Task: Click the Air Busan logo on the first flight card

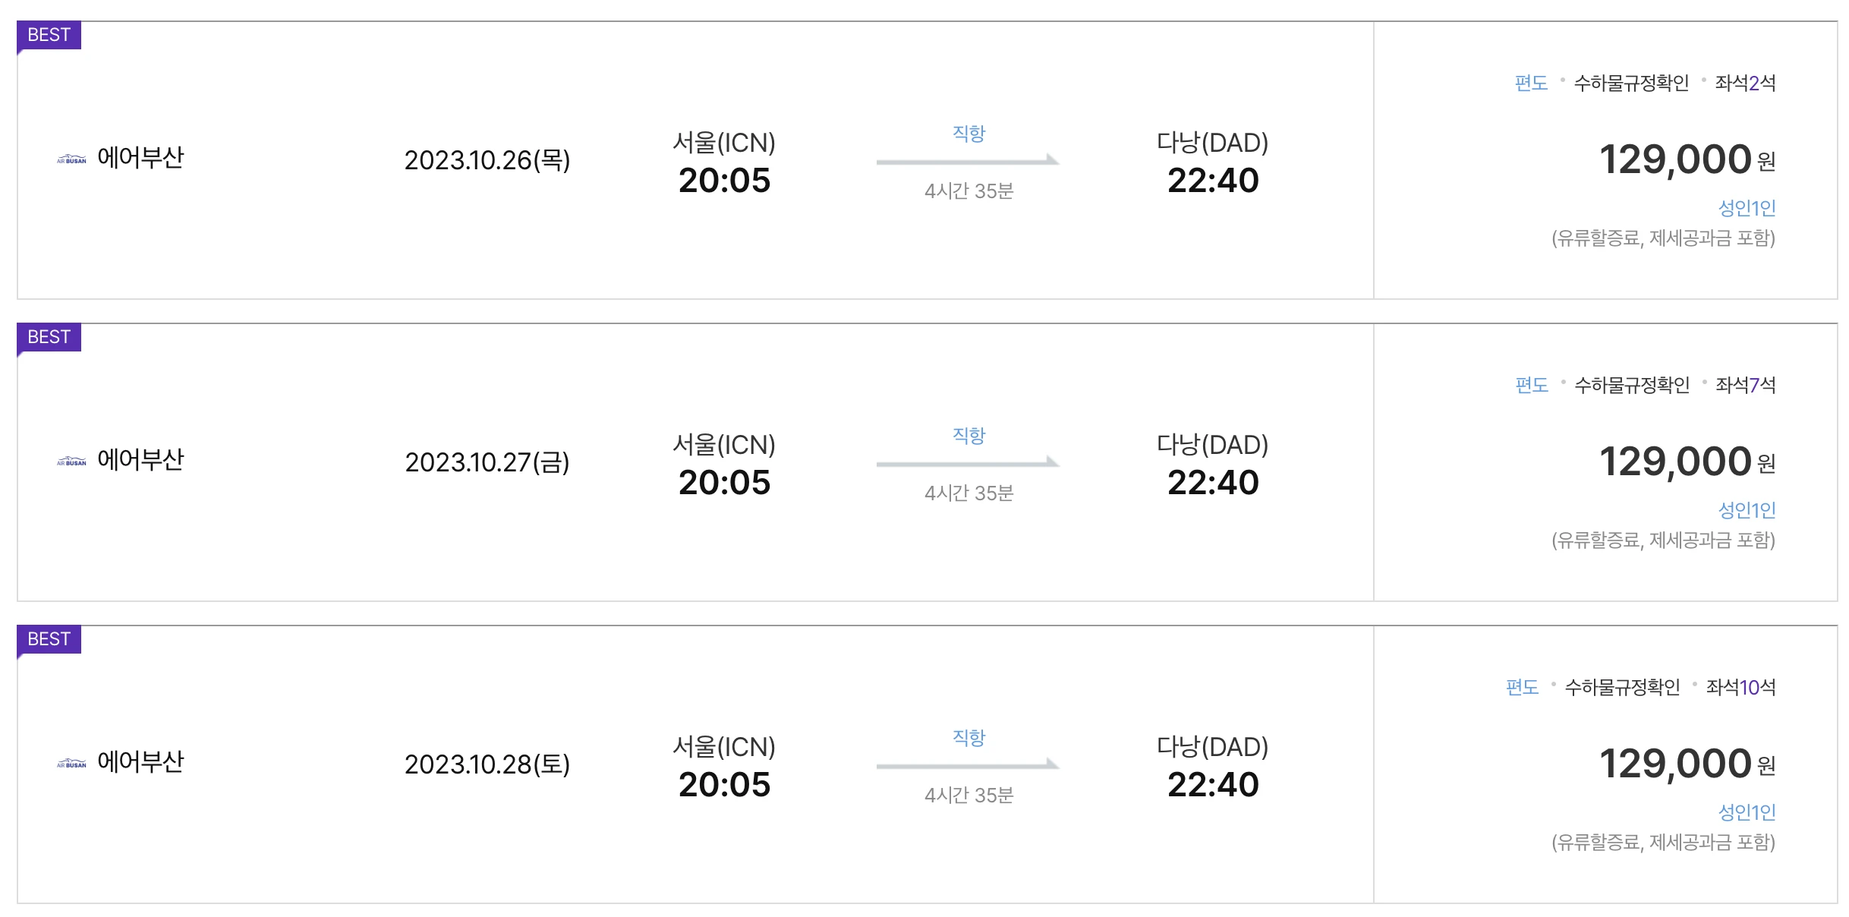Action: coord(72,157)
